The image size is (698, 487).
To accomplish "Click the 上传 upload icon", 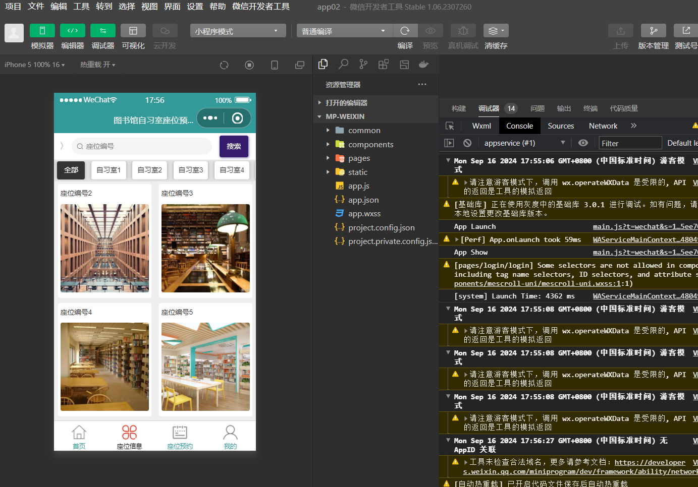I will 620,30.
